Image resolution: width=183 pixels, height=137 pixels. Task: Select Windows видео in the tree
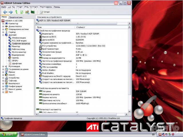coord(19,38)
